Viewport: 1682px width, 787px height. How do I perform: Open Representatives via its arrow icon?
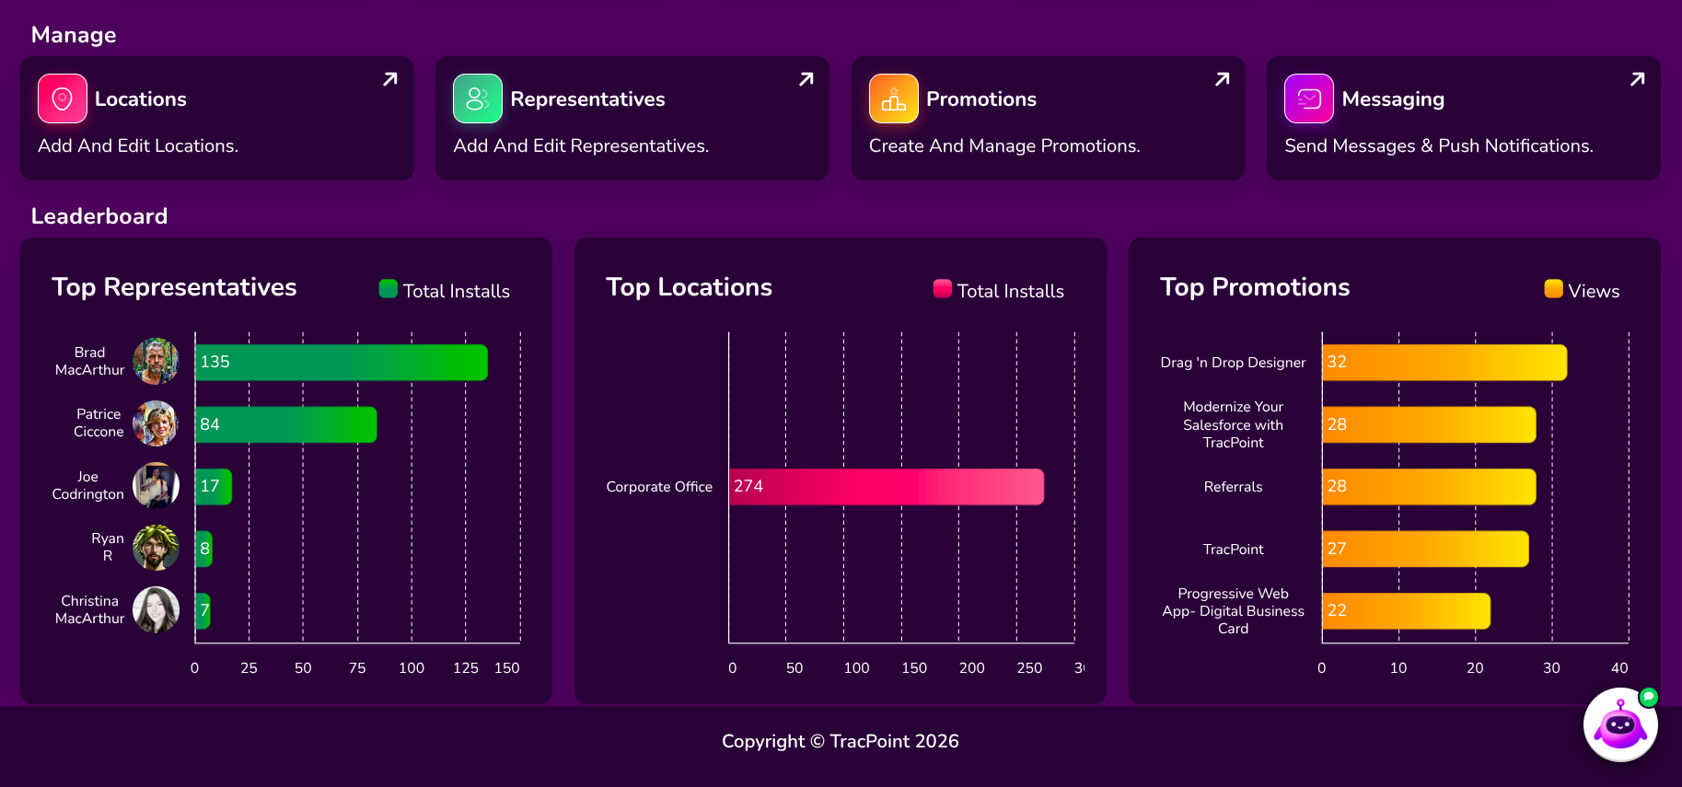point(806,79)
